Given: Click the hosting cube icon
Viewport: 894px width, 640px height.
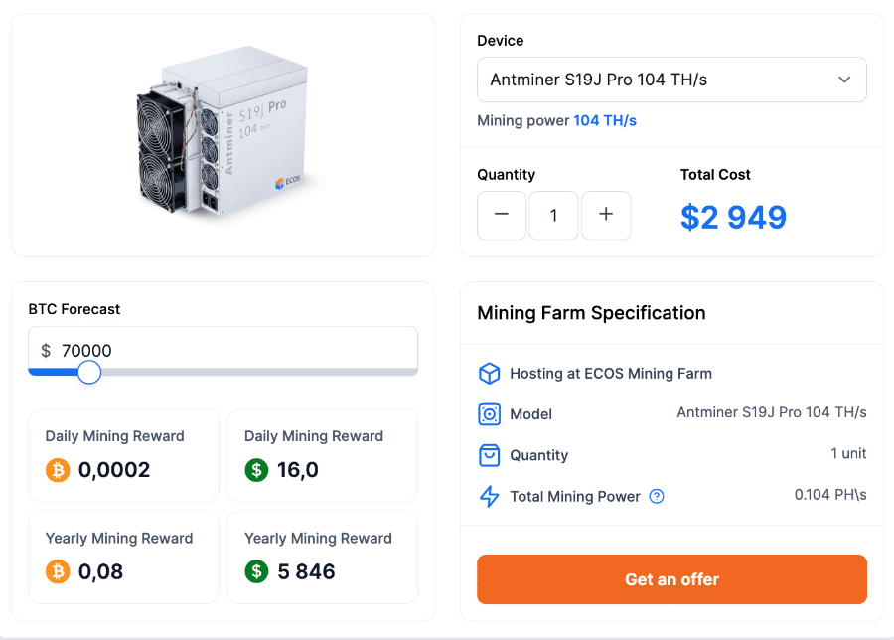Looking at the screenshot, I should 489,374.
